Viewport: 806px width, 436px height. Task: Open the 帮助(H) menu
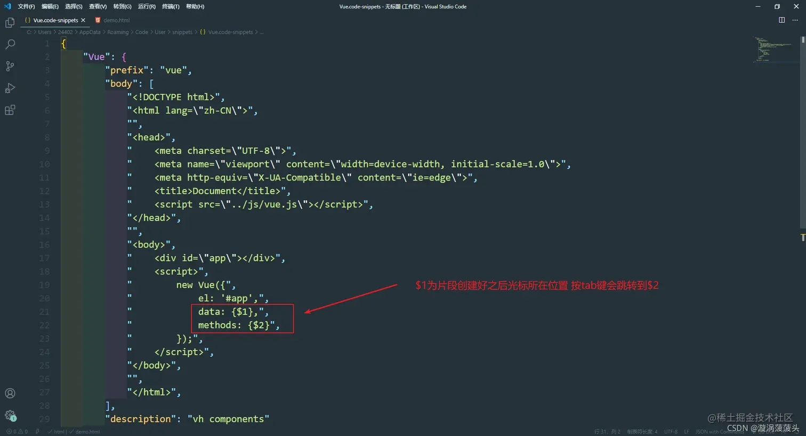pyautogui.click(x=195, y=6)
